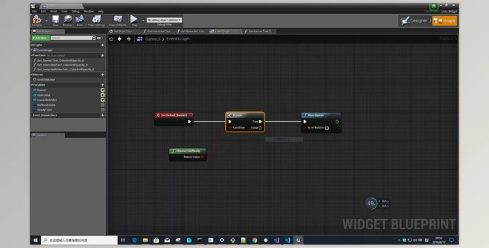Screen dimensions: 489x248
Task: Open the Windows Start menu
Action: coord(36,240)
